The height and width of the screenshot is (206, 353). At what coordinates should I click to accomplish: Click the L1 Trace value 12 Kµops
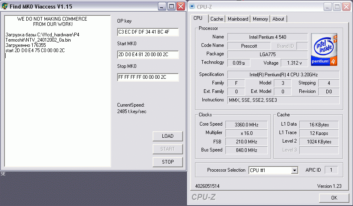point(319,133)
